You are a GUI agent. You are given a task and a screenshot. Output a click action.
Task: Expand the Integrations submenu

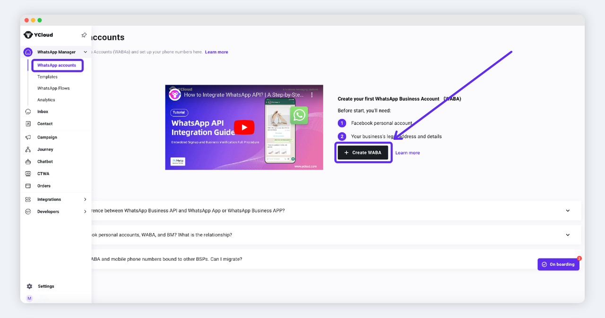(85, 199)
